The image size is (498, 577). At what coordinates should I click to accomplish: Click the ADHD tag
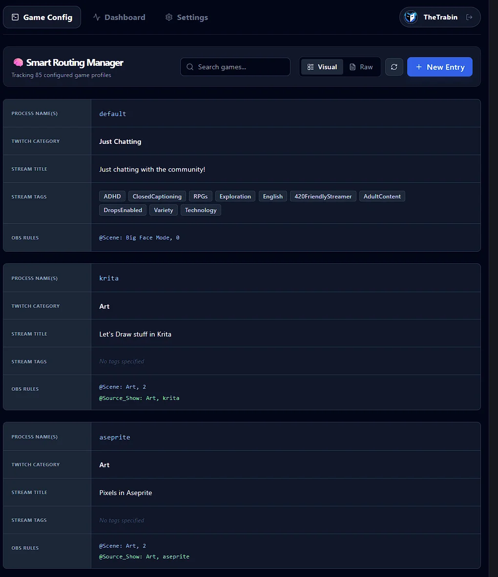[x=112, y=197]
